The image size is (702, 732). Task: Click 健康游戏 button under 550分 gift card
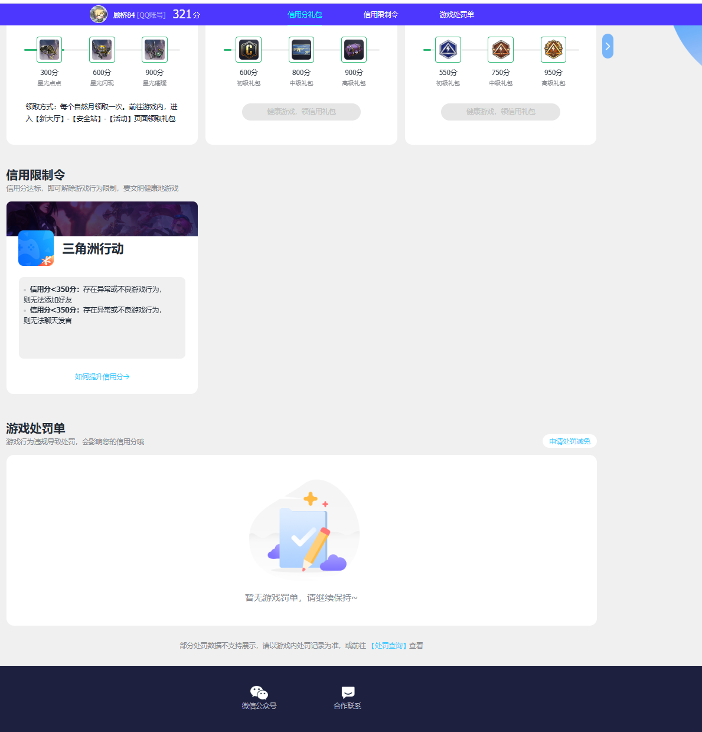tap(501, 112)
